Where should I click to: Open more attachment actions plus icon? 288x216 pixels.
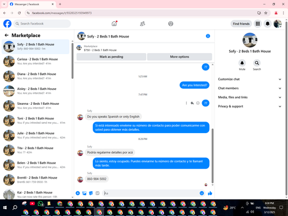click(x=78, y=193)
